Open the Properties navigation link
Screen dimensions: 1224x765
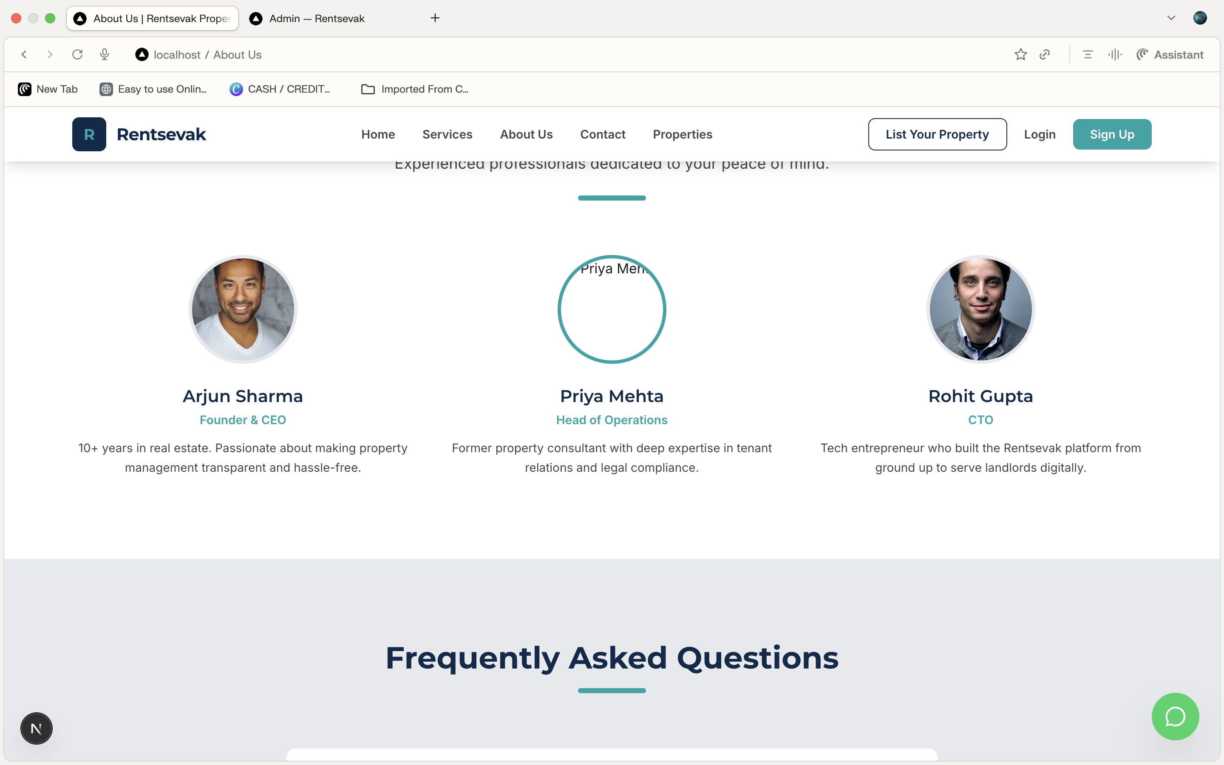[682, 134]
